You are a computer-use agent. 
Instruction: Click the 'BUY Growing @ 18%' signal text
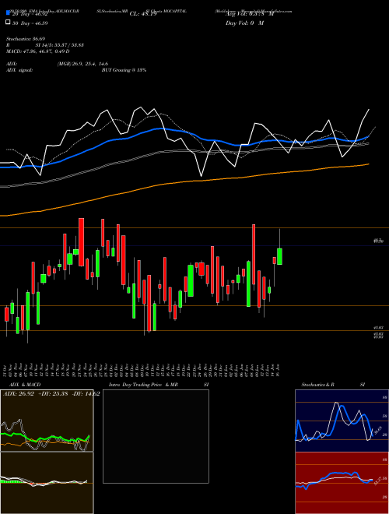coord(124,70)
